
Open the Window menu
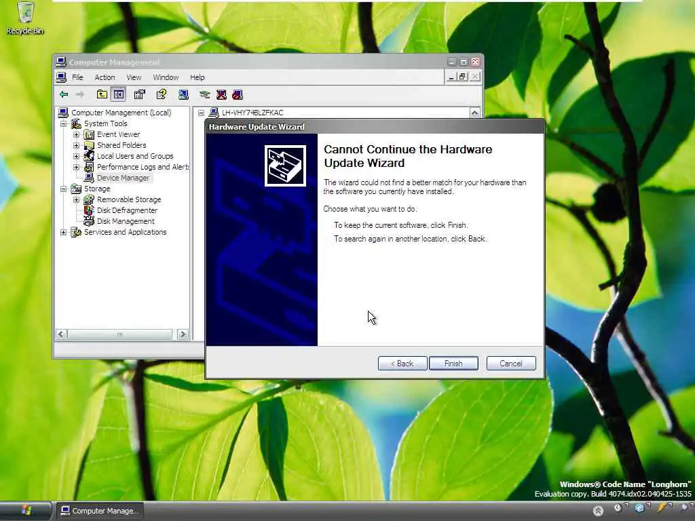(x=166, y=77)
